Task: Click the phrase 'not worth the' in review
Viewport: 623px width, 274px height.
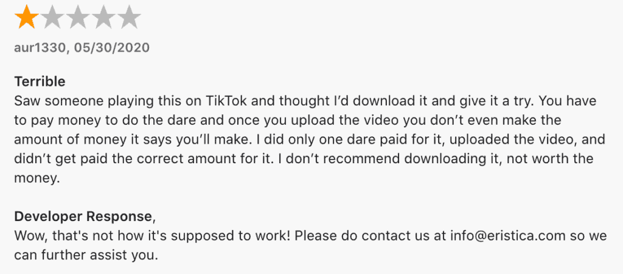Action: 552,159
